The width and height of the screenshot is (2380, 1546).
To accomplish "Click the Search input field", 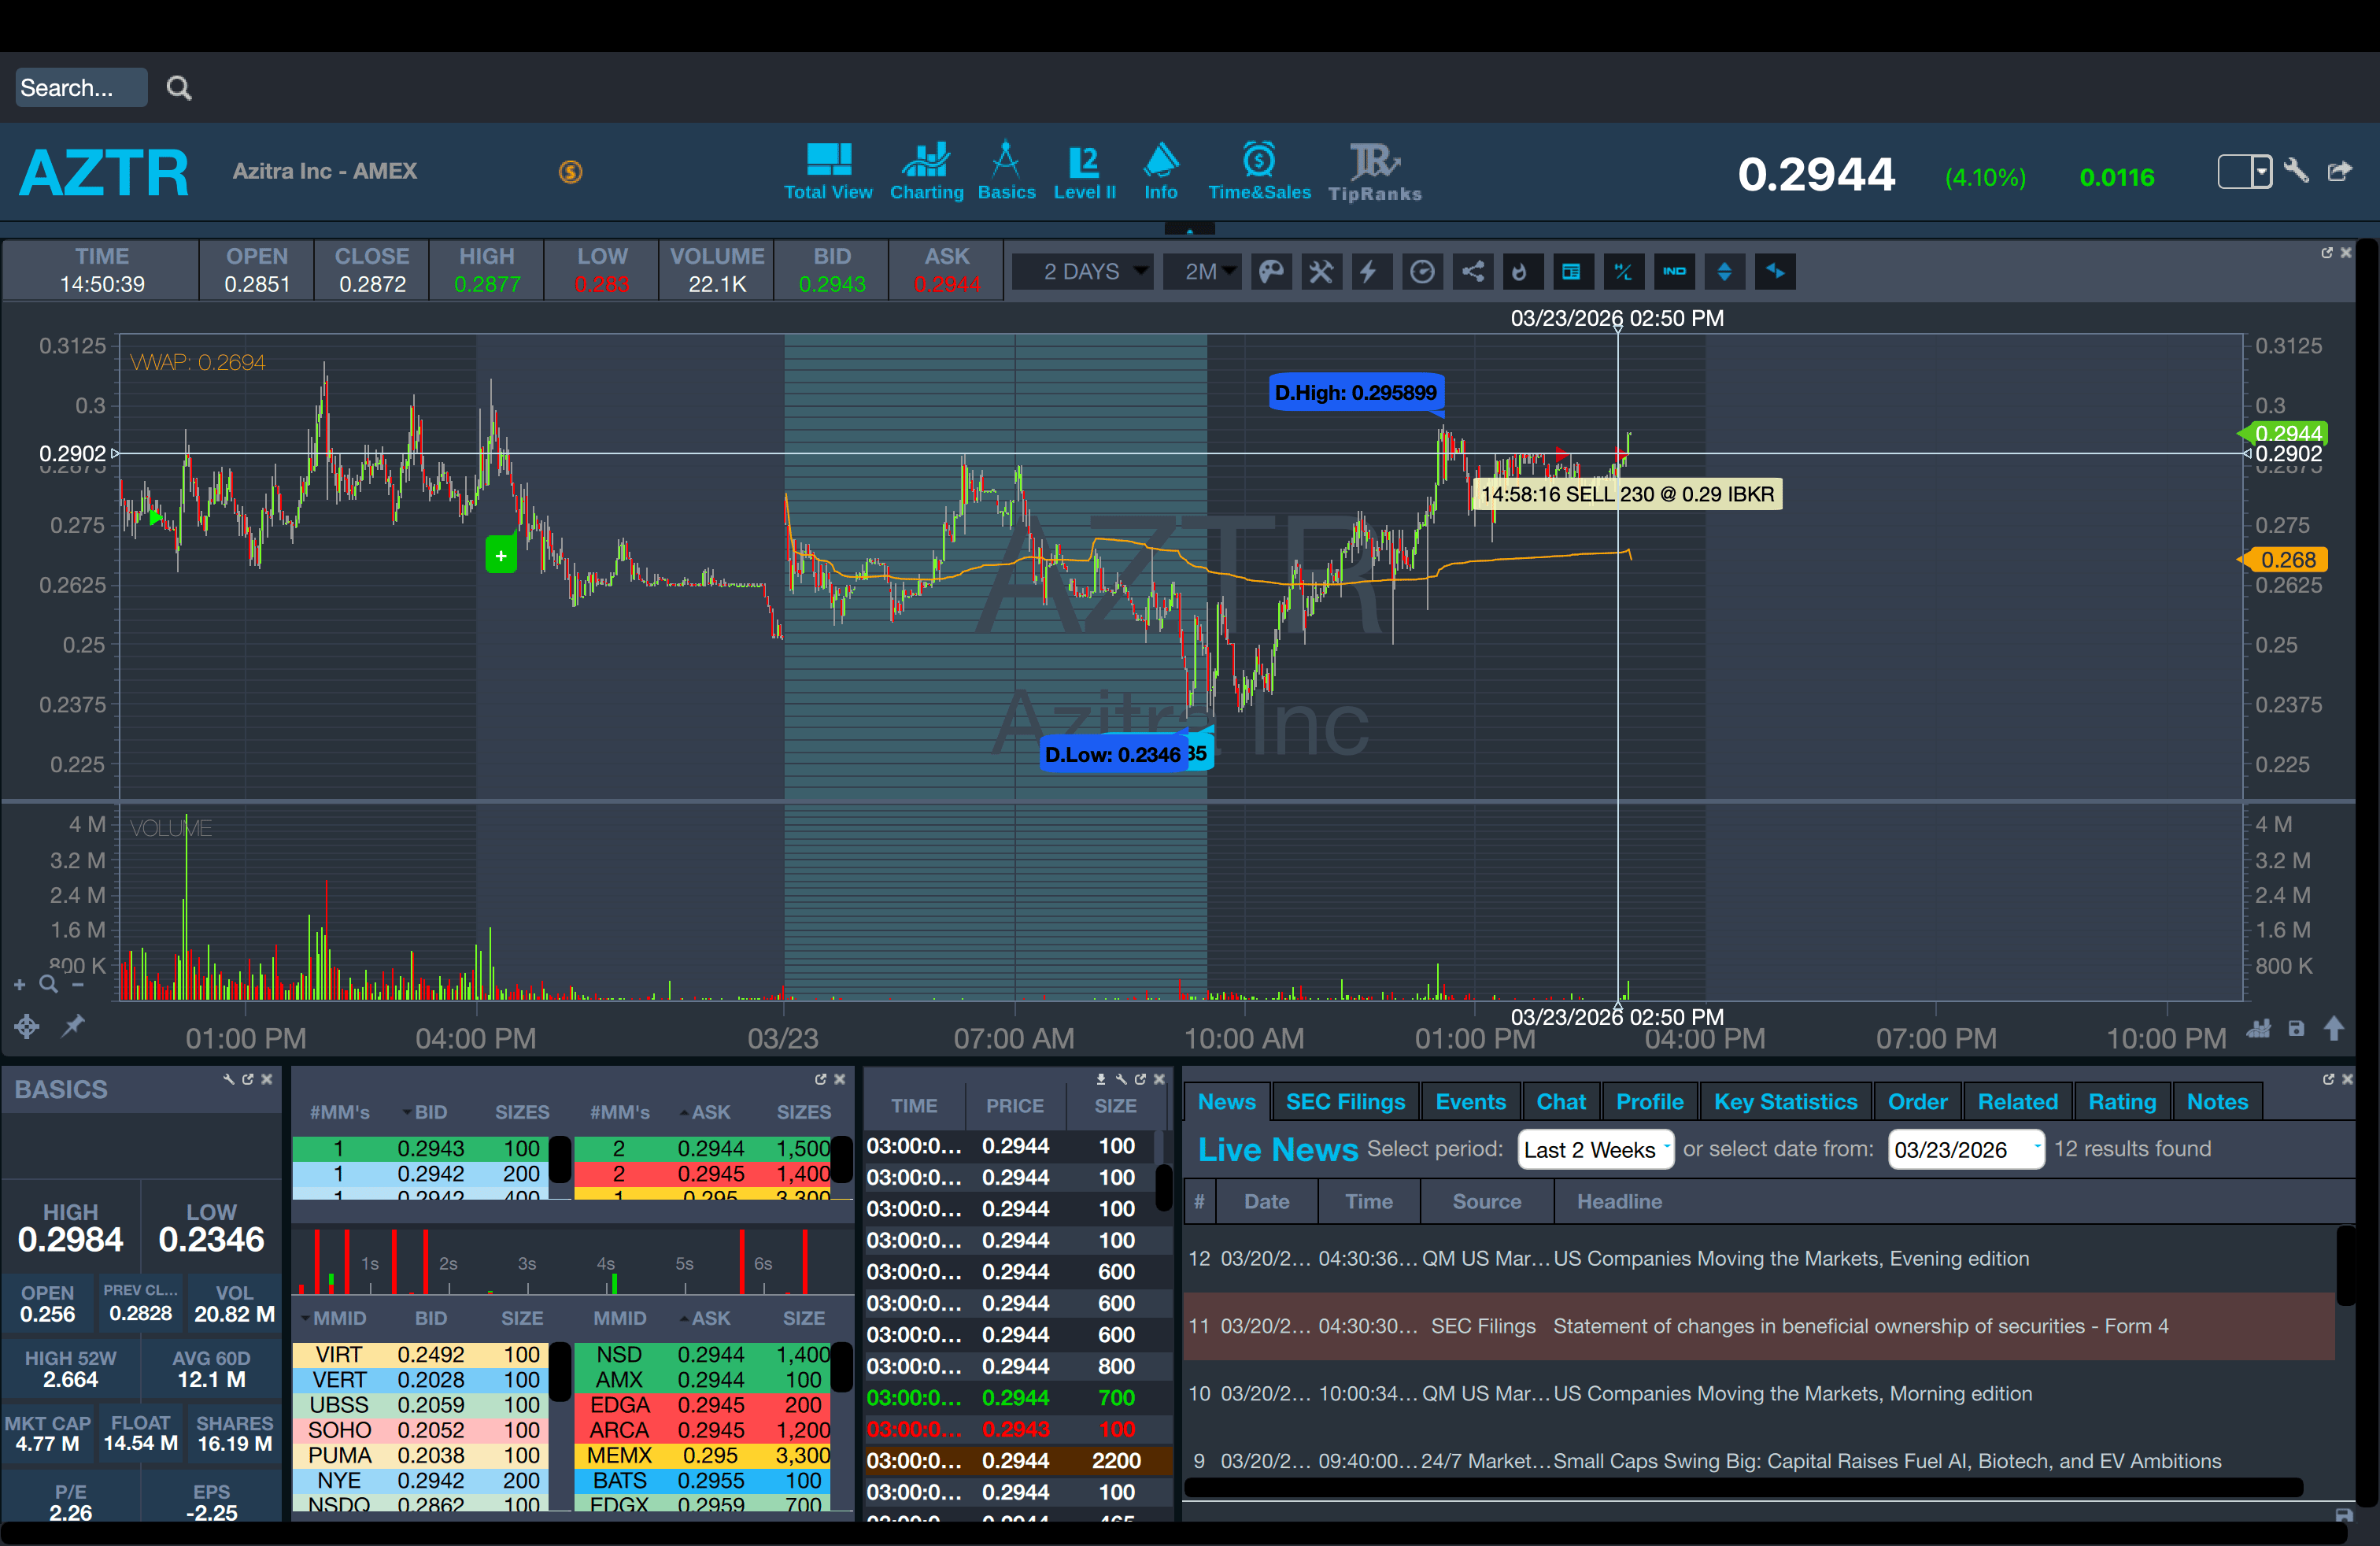I will (x=80, y=88).
